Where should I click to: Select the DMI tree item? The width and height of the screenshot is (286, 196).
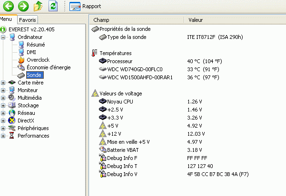(31, 52)
